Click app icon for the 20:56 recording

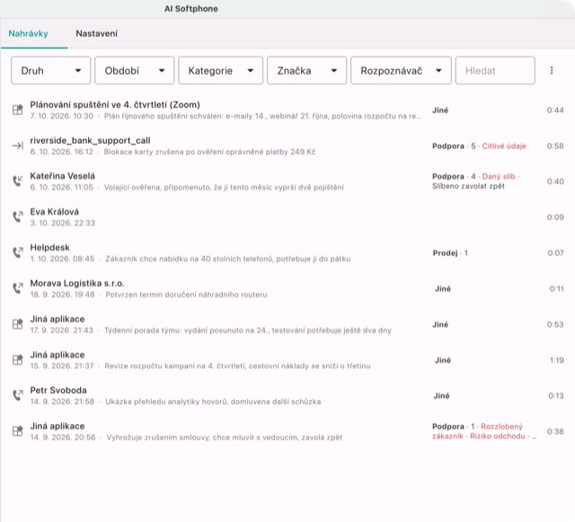18,431
